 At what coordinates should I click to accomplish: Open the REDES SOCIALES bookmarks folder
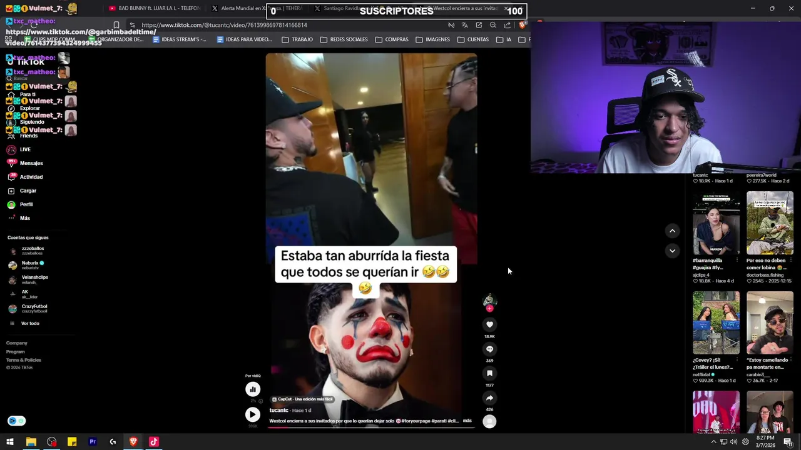344,39
